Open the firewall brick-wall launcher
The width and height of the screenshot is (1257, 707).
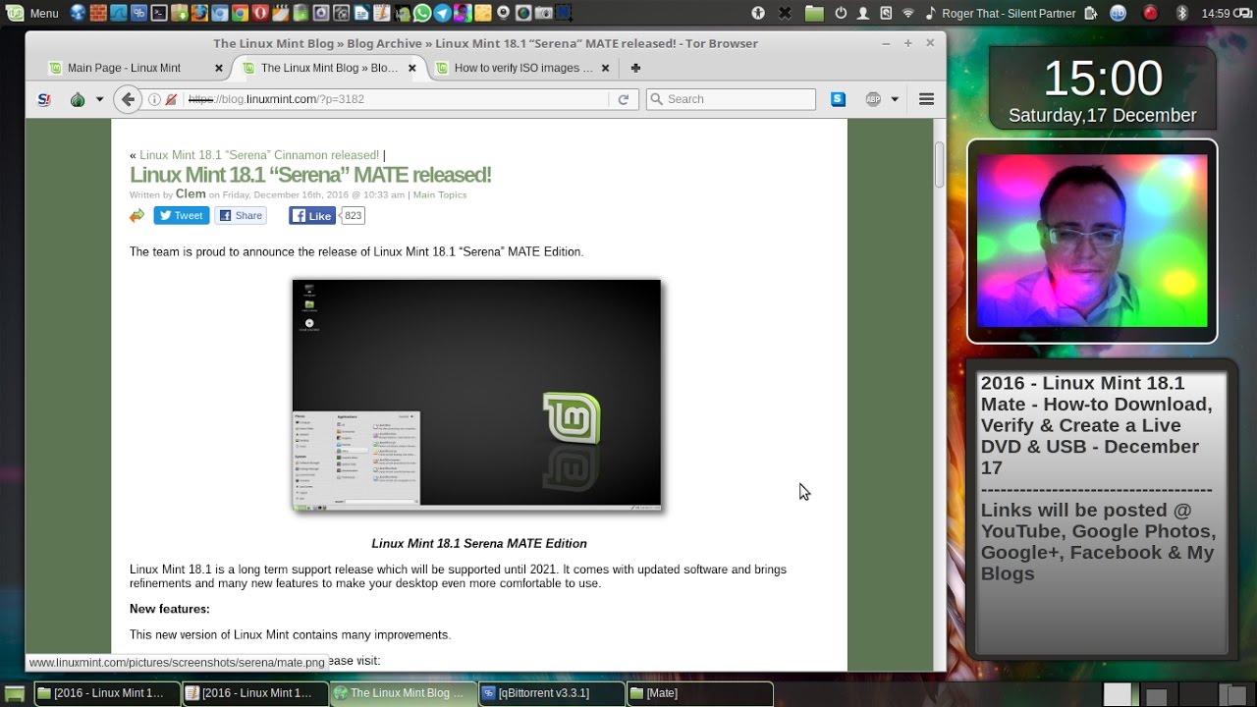point(98,13)
